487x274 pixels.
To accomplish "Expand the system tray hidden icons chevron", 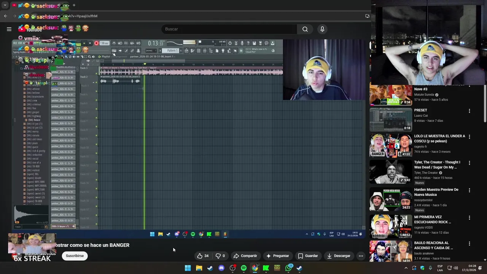I will (x=406, y=268).
